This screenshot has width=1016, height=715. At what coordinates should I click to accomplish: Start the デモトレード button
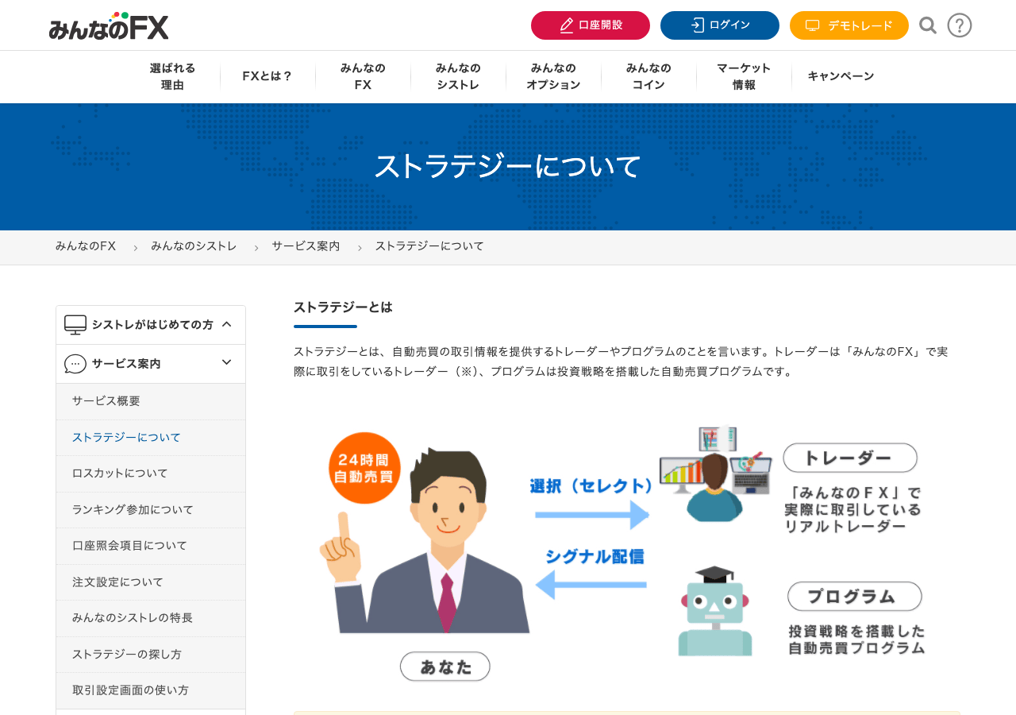pos(849,25)
